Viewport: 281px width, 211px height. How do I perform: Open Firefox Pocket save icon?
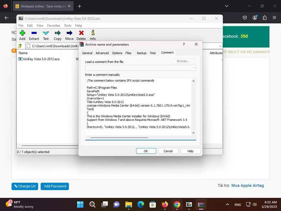245,18
